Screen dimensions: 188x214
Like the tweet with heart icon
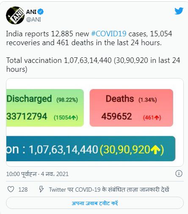(11, 189)
